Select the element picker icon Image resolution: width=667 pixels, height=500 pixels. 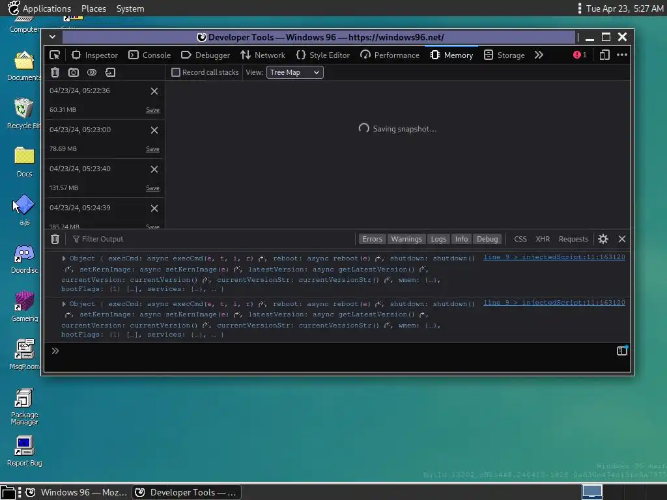coord(55,55)
